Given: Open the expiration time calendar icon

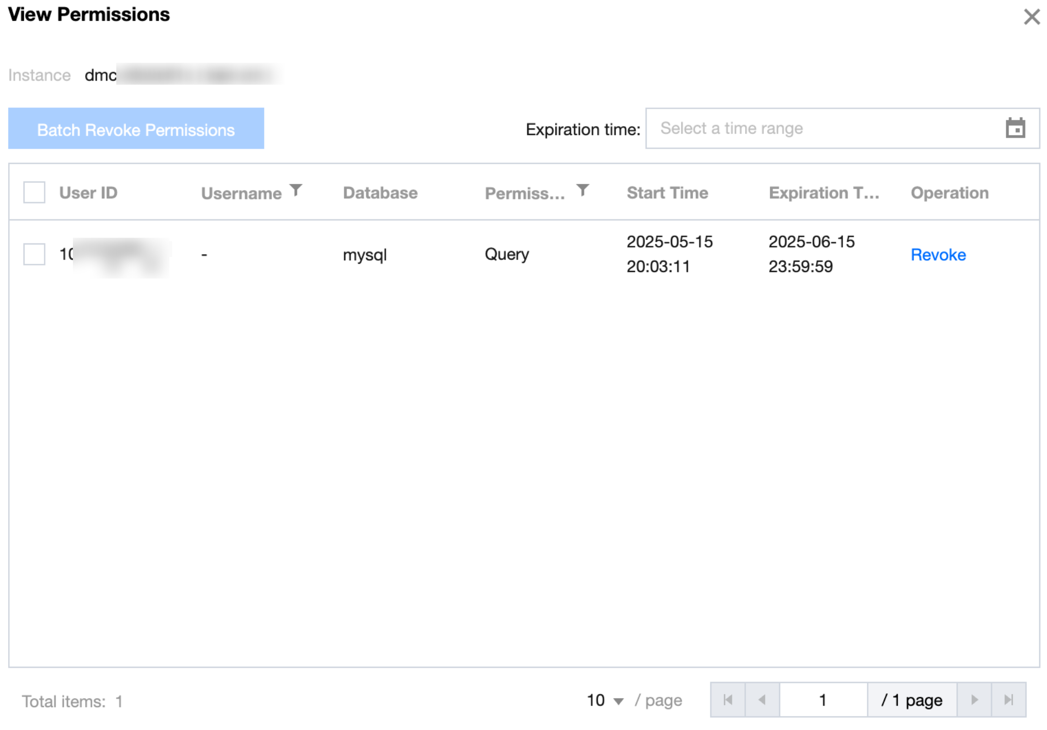Looking at the screenshot, I should tap(1015, 128).
